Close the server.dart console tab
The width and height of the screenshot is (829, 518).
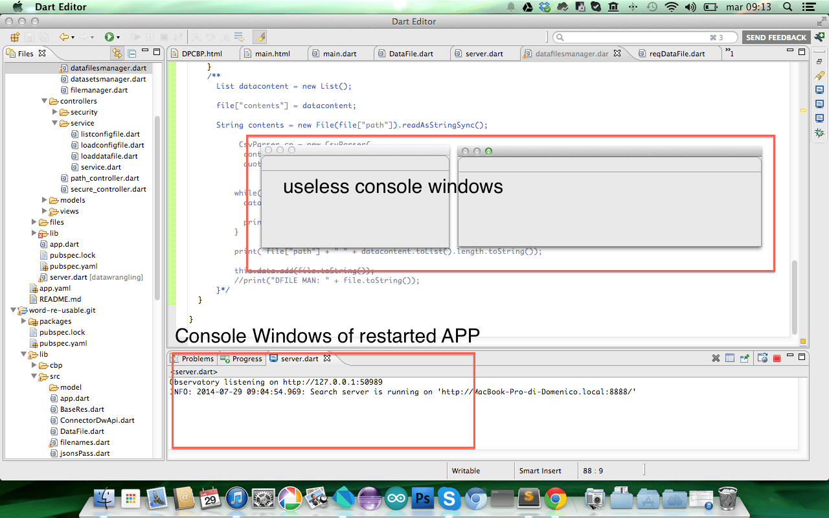(327, 358)
